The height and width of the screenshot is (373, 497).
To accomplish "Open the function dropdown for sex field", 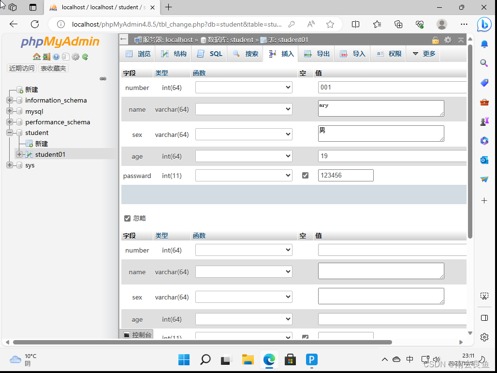I will pos(244,134).
